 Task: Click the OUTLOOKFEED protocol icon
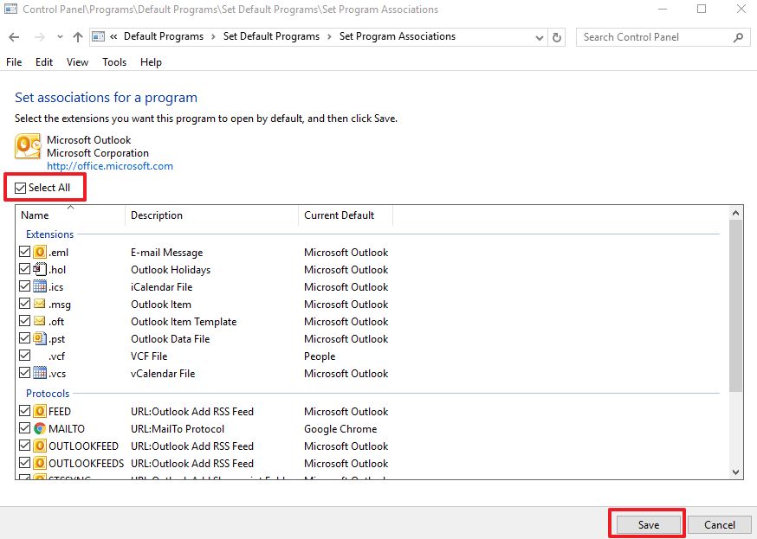point(40,446)
